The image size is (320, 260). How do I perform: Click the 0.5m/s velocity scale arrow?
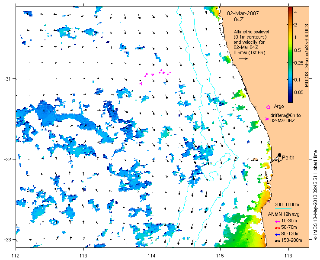(243, 58)
